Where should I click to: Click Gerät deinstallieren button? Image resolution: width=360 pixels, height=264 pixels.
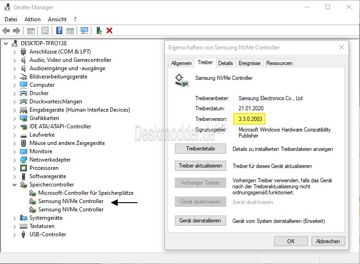click(200, 221)
